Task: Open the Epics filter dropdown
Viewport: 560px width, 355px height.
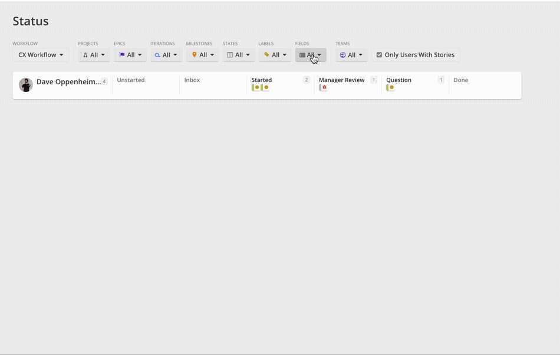Action: coord(130,55)
